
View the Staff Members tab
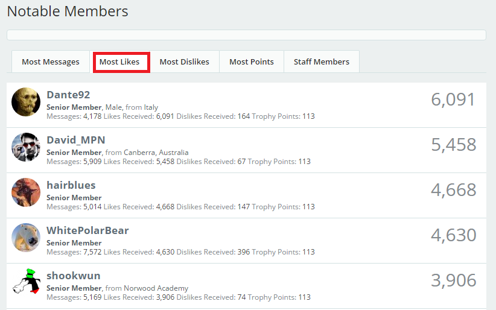pos(321,62)
